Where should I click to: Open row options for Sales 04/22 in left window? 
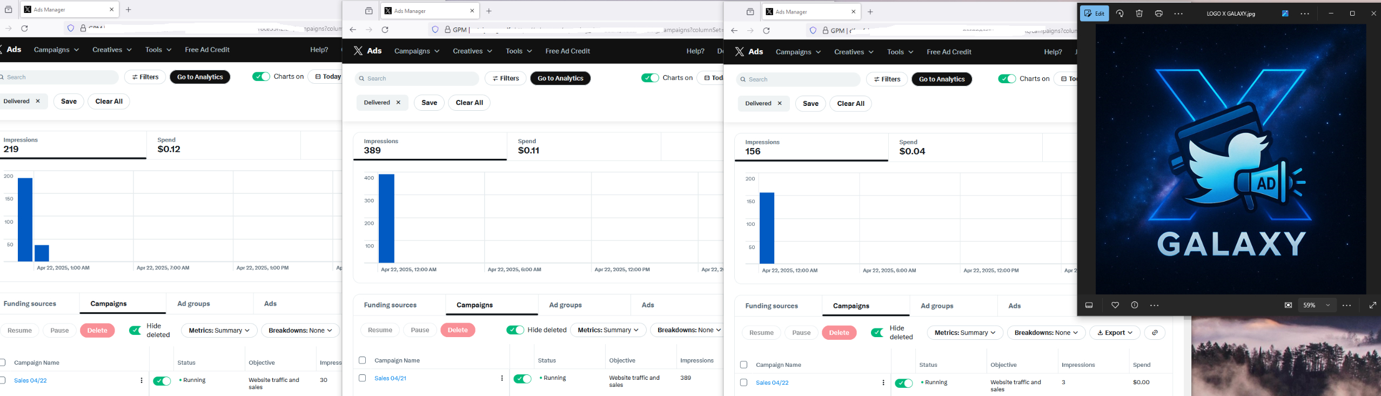coord(142,380)
